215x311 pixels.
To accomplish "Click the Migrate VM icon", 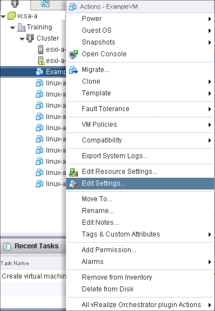I will [73, 70].
